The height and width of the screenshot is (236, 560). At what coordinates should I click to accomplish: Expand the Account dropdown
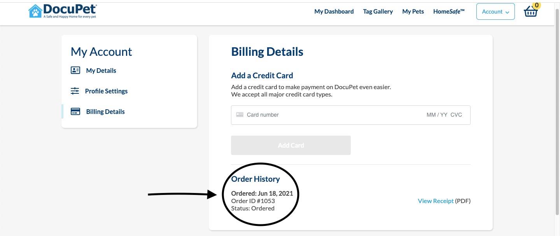click(x=495, y=12)
